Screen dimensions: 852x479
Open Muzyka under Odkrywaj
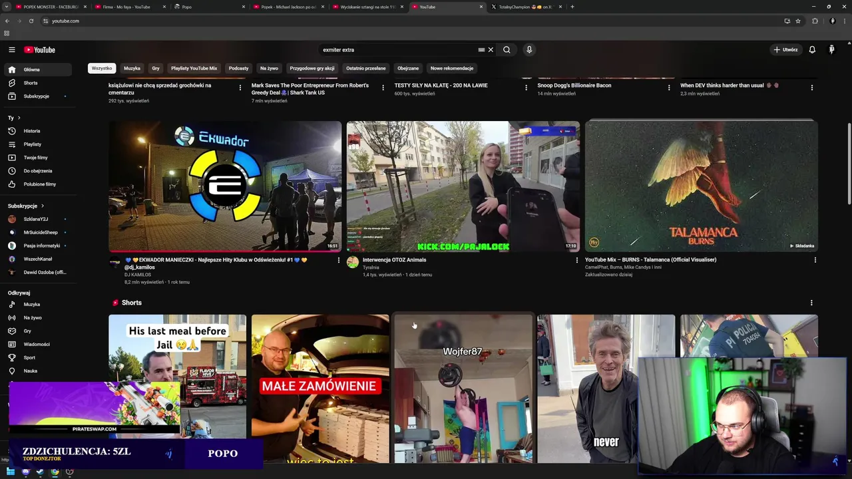39,304
